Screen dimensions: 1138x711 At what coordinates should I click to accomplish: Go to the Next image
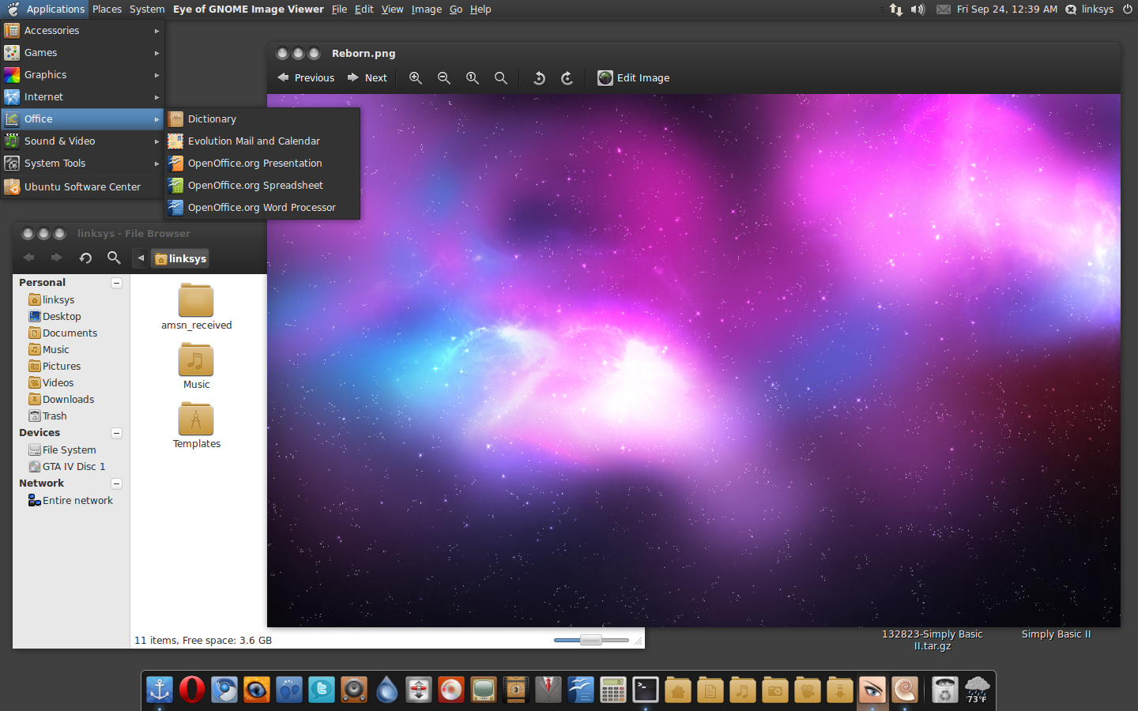click(367, 77)
